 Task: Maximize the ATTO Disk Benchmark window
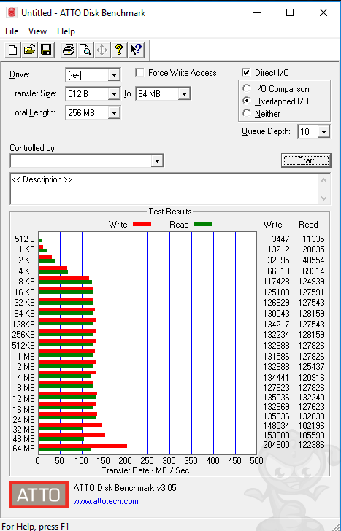pos(290,13)
